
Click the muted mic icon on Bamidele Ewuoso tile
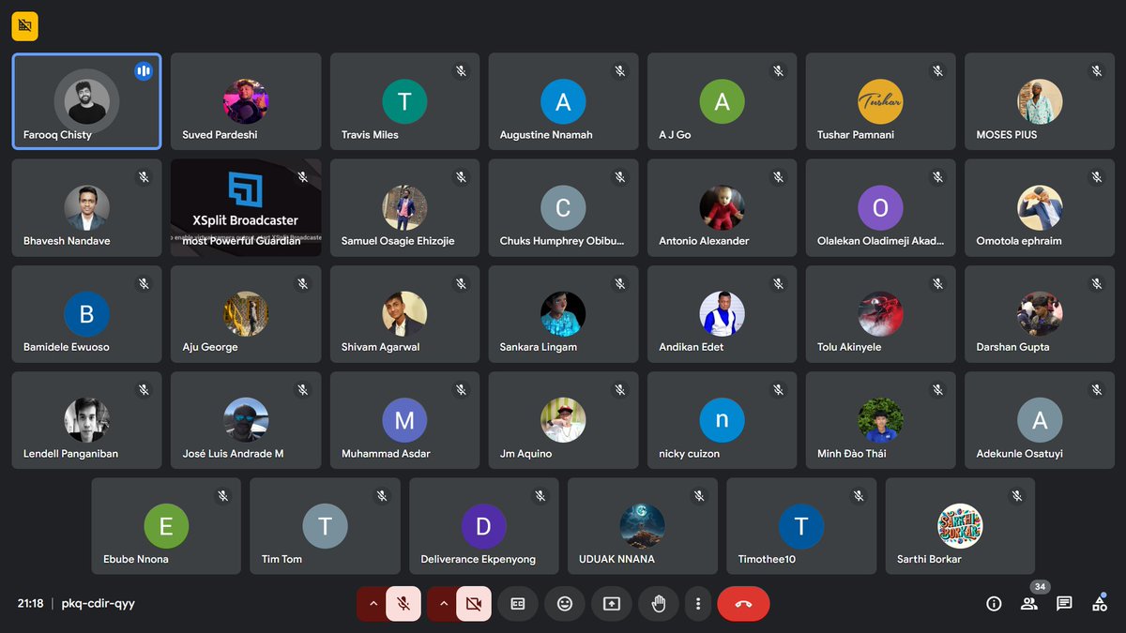pyautogui.click(x=144, y=283)
